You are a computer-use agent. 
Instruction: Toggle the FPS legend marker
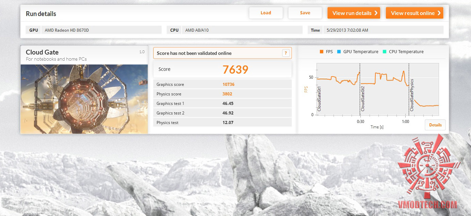[321, 52]
